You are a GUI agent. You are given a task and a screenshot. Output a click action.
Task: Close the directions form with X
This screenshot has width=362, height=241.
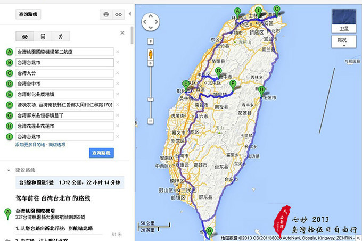[x=122, y=33]
